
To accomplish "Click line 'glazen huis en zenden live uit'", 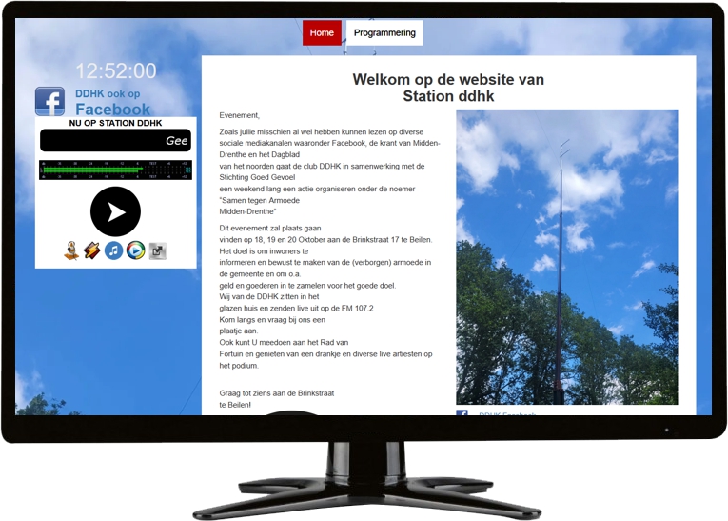I will [x=296, y=309].
